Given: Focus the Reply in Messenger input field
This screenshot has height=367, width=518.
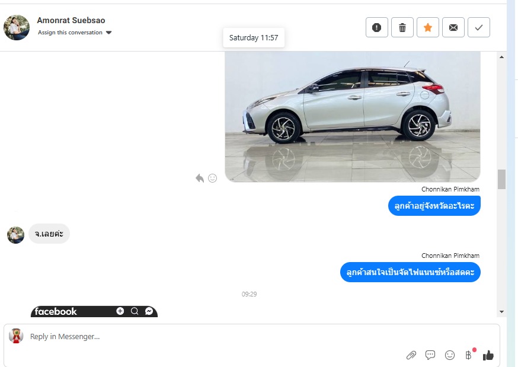Looking at the screenshot, I should point(252,336).
